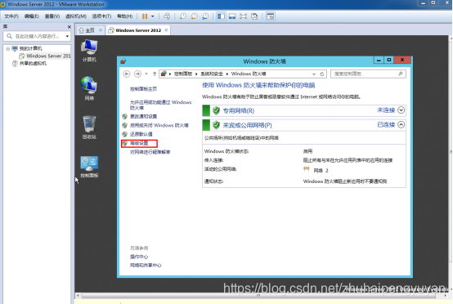Select the 网络 desktop icon
453x304 pixels.
[x=89, y=88]
